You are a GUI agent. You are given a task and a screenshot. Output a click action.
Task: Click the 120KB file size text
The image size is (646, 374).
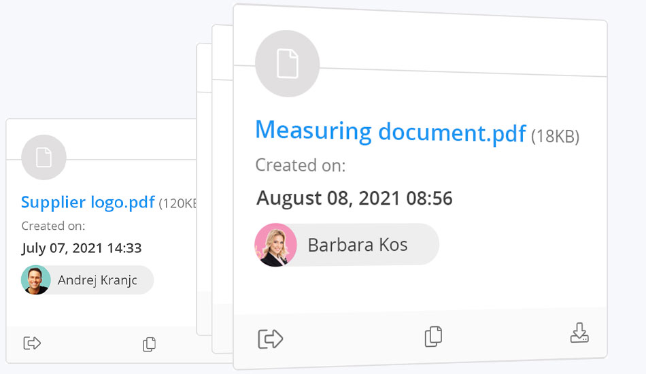(x=178, y=203)
